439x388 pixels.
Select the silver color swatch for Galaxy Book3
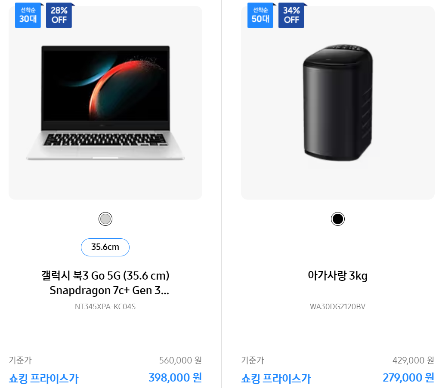tap(105, 219)
